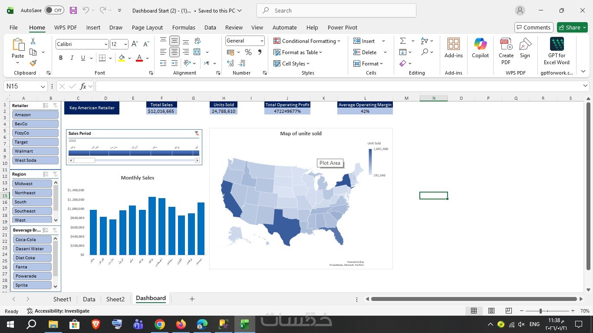
Task: Toggle Center horizontal alignment
Action: coord(175,52)
